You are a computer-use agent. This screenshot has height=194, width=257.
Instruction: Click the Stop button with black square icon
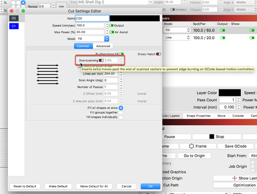pyautogui.click(x=217, y=137)
